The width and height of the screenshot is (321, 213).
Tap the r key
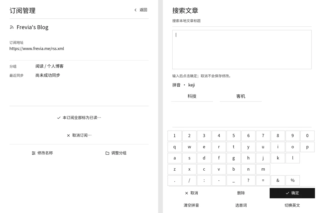(219, 147)
